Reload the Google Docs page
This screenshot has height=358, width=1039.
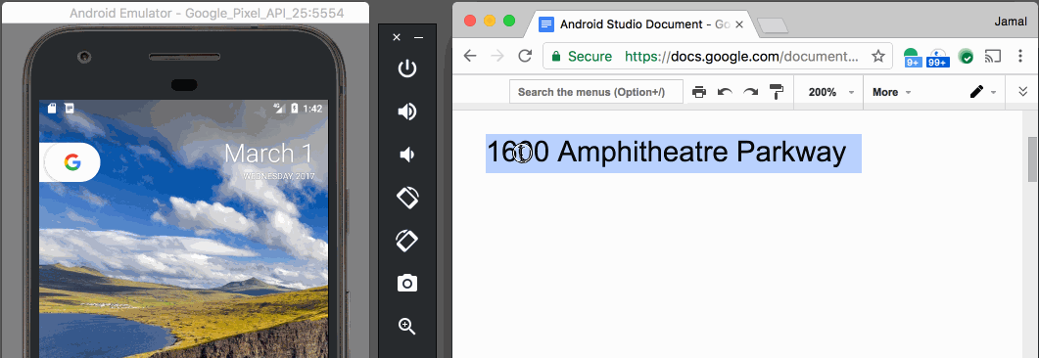click(525, 57)
